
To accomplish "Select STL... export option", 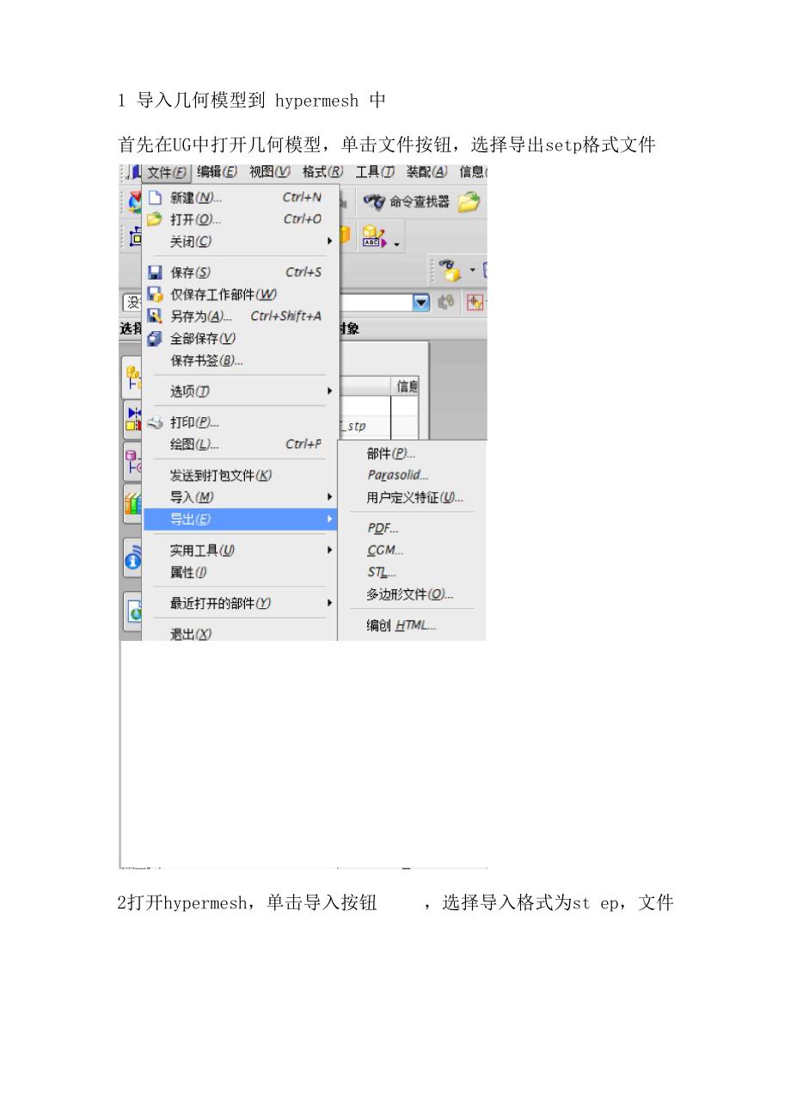I will pyautogui.click(x=382, y=572).
